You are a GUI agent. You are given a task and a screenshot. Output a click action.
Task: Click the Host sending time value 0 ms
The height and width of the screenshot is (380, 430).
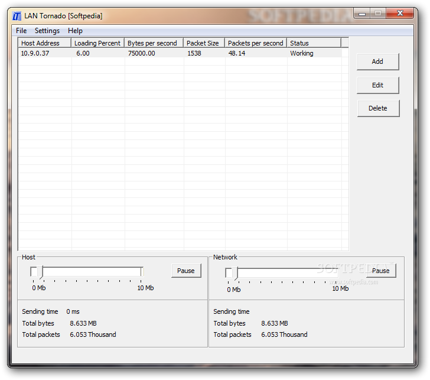pos(73,311)
